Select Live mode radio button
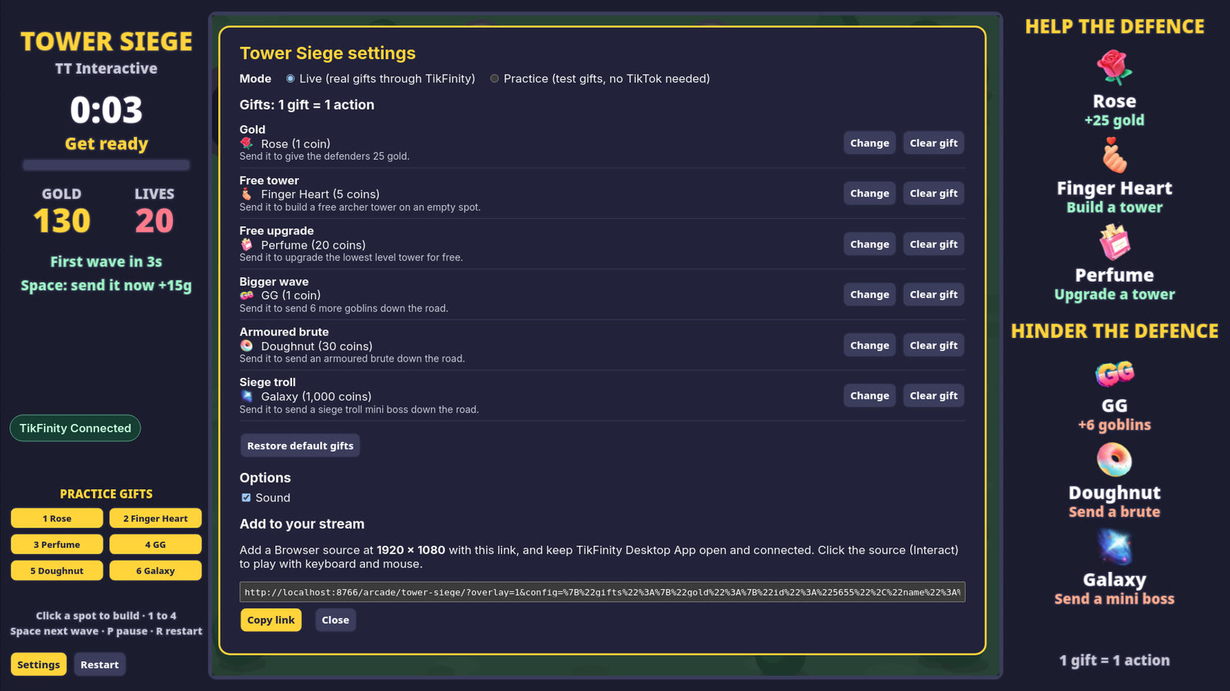 click(291, 78)
